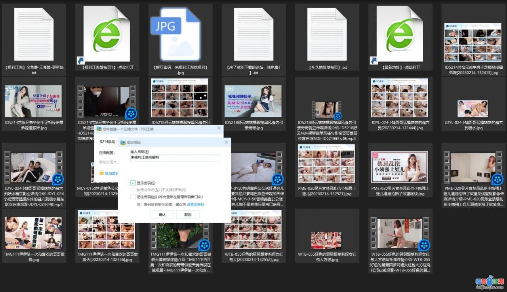The height and width of the screenshot is (292, 507).
Task: Click the 360压缩 title bar icon
Action: tap(99, 129)
